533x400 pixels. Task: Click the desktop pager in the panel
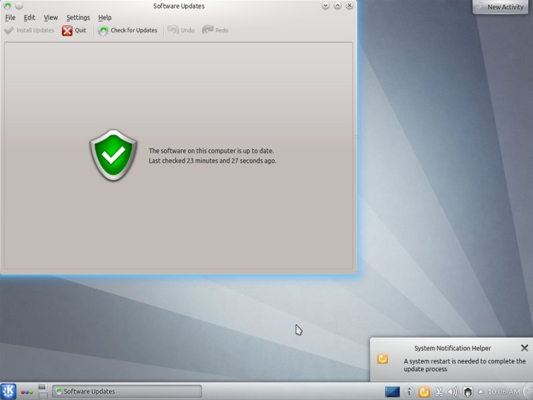tap(43, 391)
